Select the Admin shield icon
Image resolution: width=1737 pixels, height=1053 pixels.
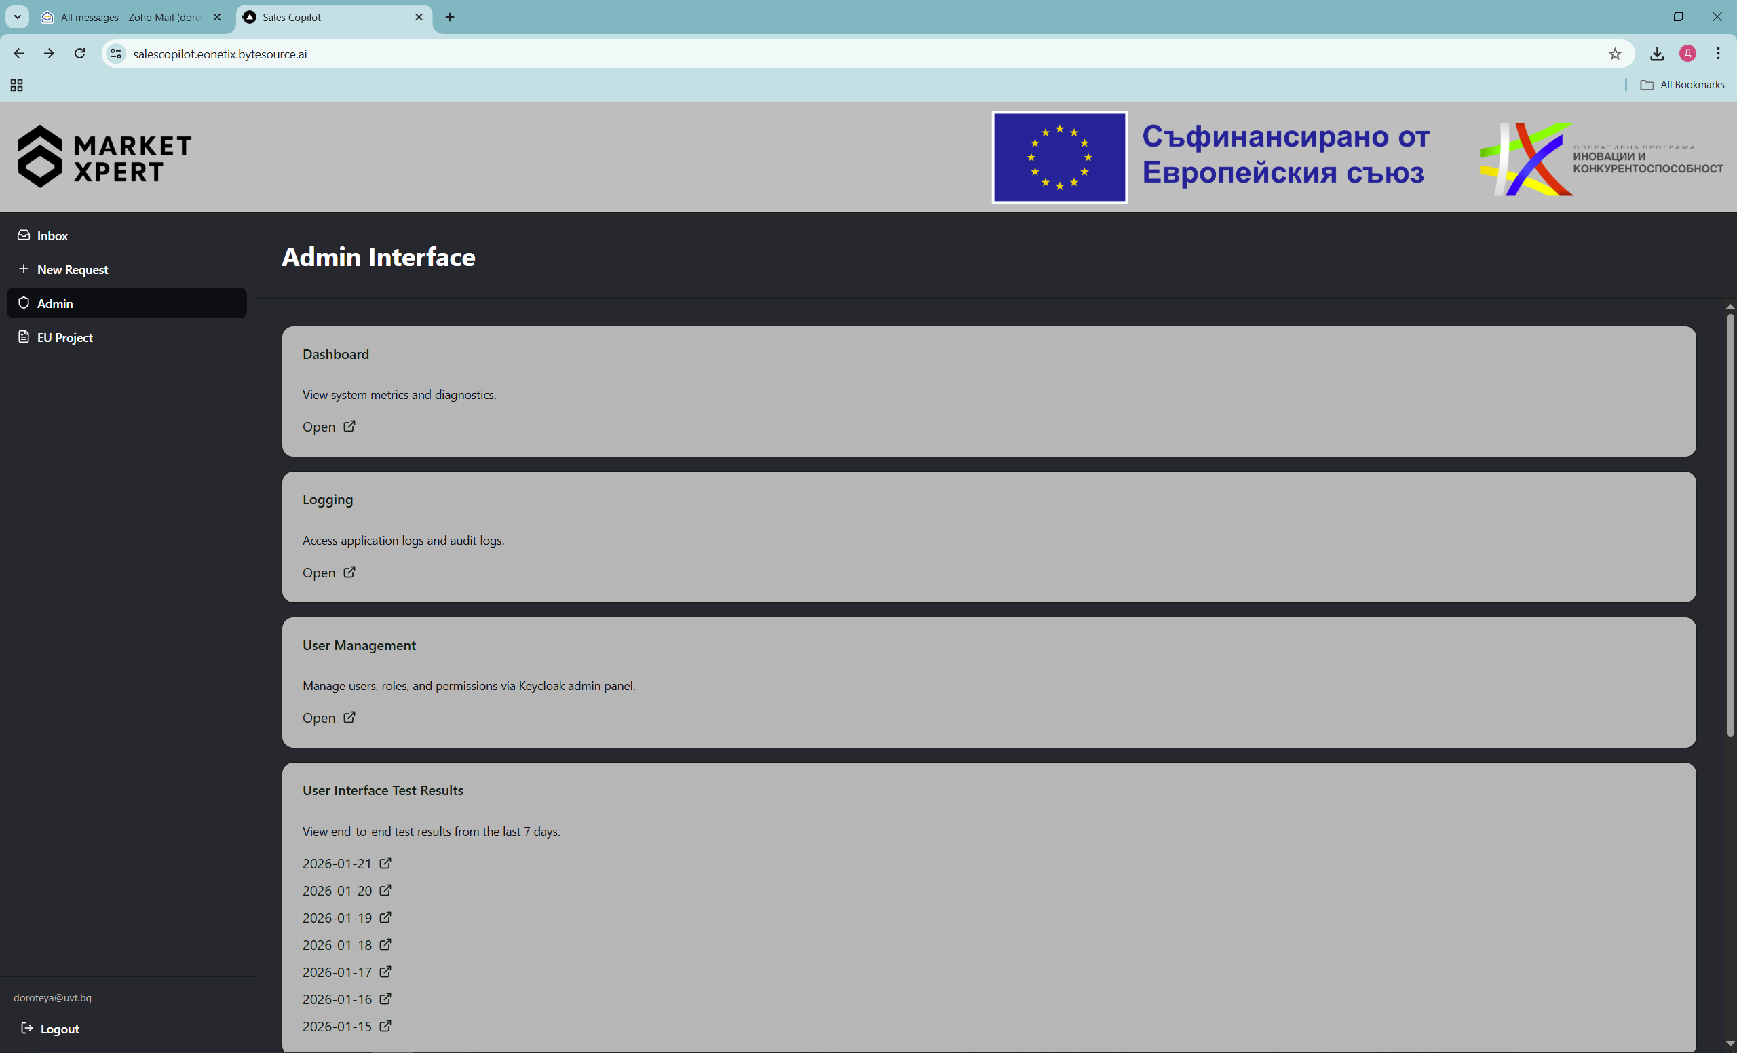pos(23,303)
